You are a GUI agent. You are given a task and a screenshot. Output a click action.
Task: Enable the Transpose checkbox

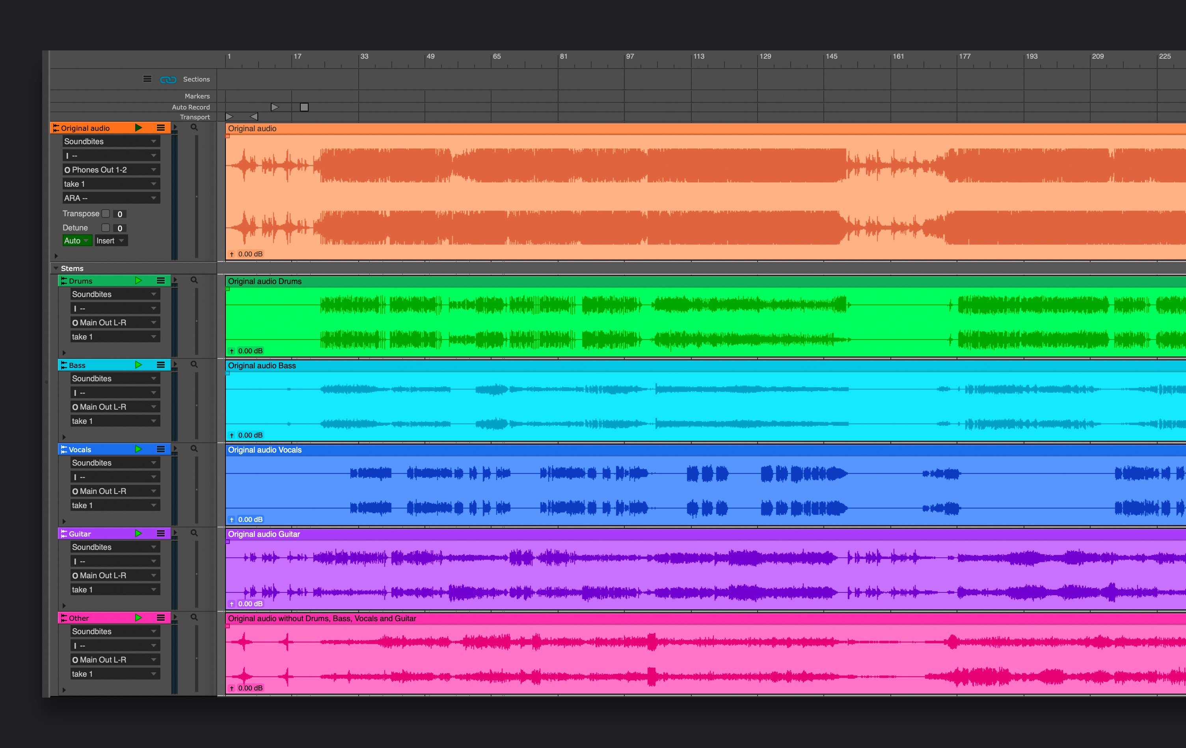(105, 213)
